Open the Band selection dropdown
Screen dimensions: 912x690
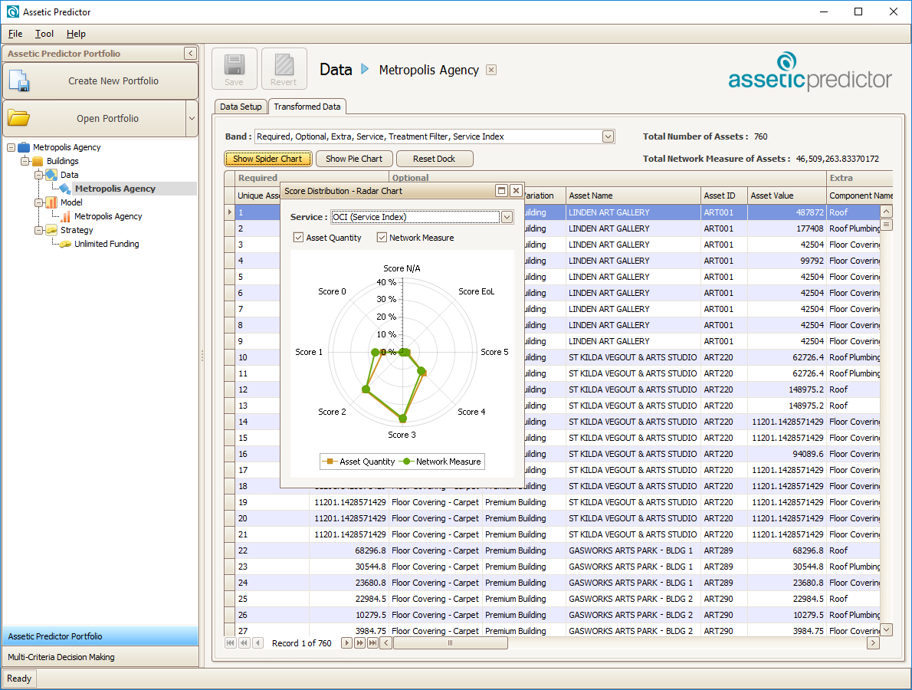(x=608, y=136)
